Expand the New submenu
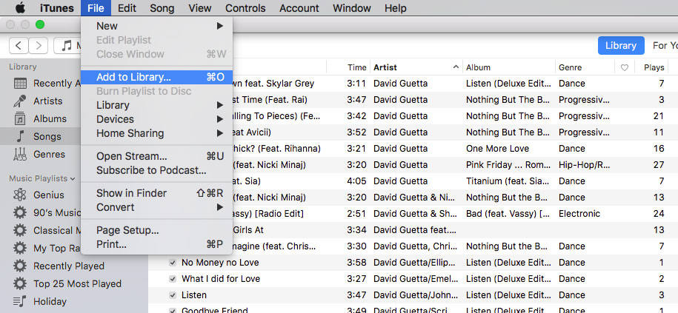The height and width of the screenshot is (313, 678). tap(156, 26)
